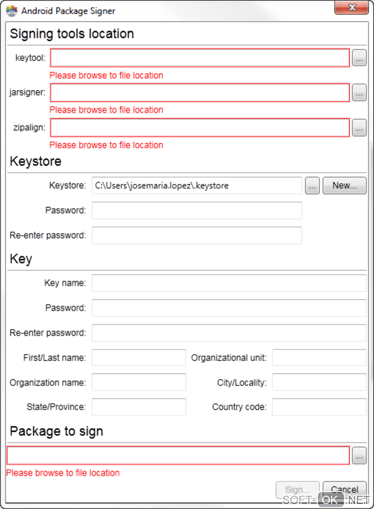Browse for the zipalign tool location

click(359, 128)
